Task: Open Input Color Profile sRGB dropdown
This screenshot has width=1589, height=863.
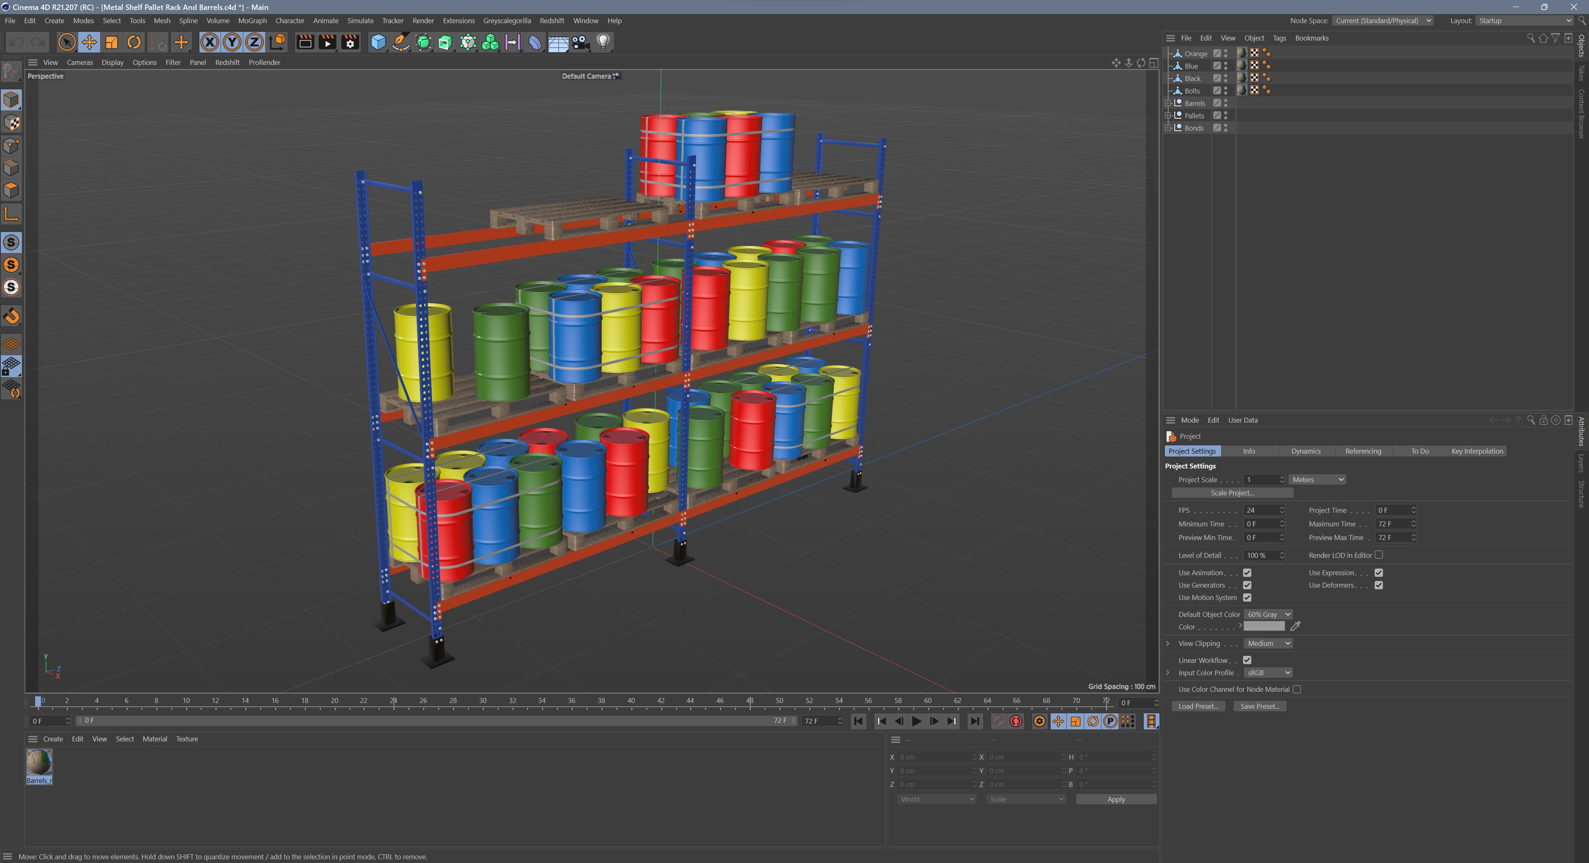Action: click(1267, 672)
